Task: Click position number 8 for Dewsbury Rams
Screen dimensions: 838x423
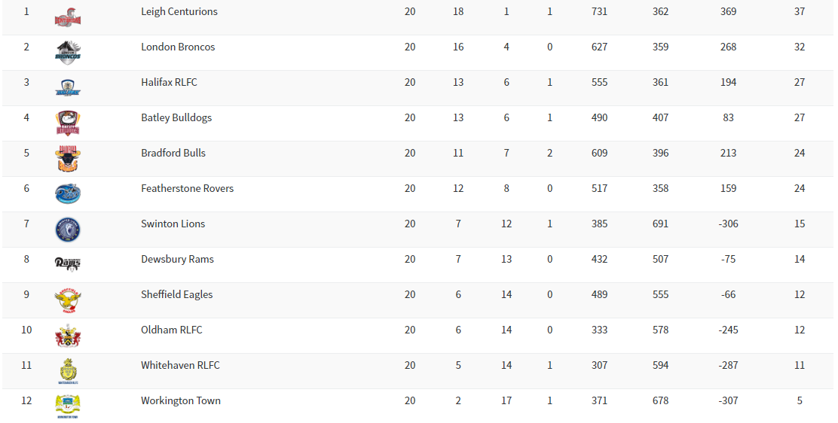Action: [26, 260]
